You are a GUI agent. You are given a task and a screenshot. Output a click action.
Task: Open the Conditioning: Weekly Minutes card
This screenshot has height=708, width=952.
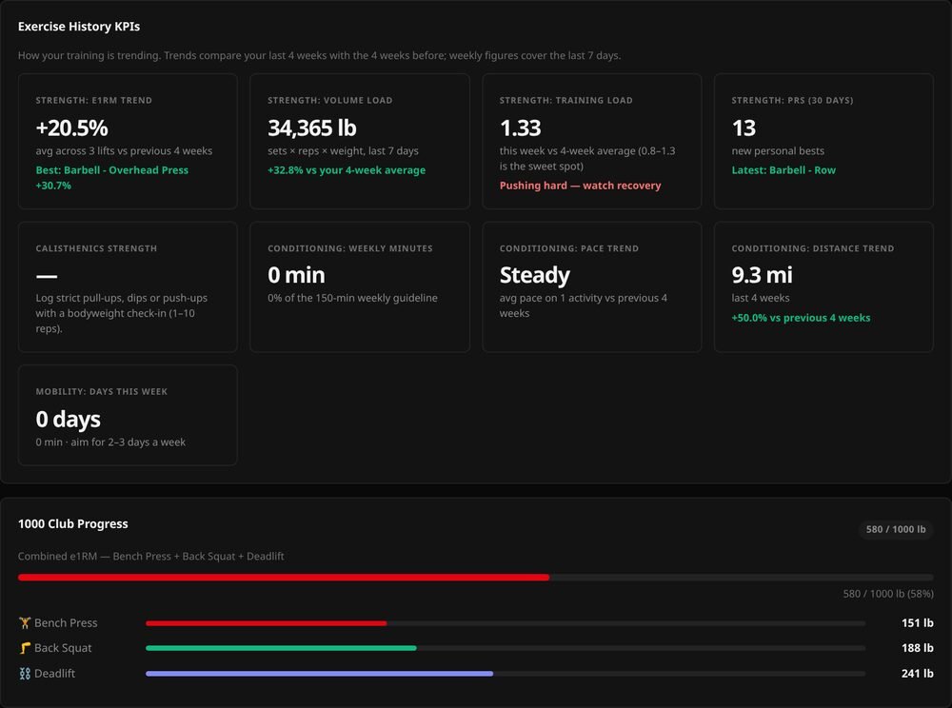tap(360, 287)
